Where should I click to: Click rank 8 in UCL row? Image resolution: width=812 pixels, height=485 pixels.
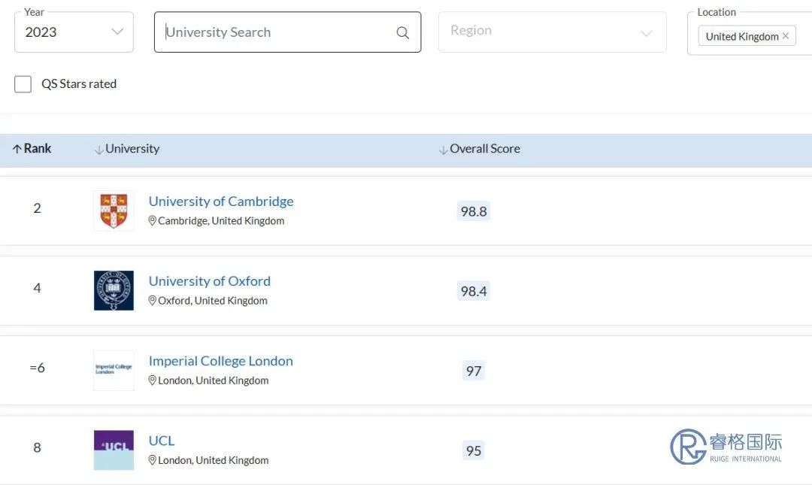click(38, 447)
